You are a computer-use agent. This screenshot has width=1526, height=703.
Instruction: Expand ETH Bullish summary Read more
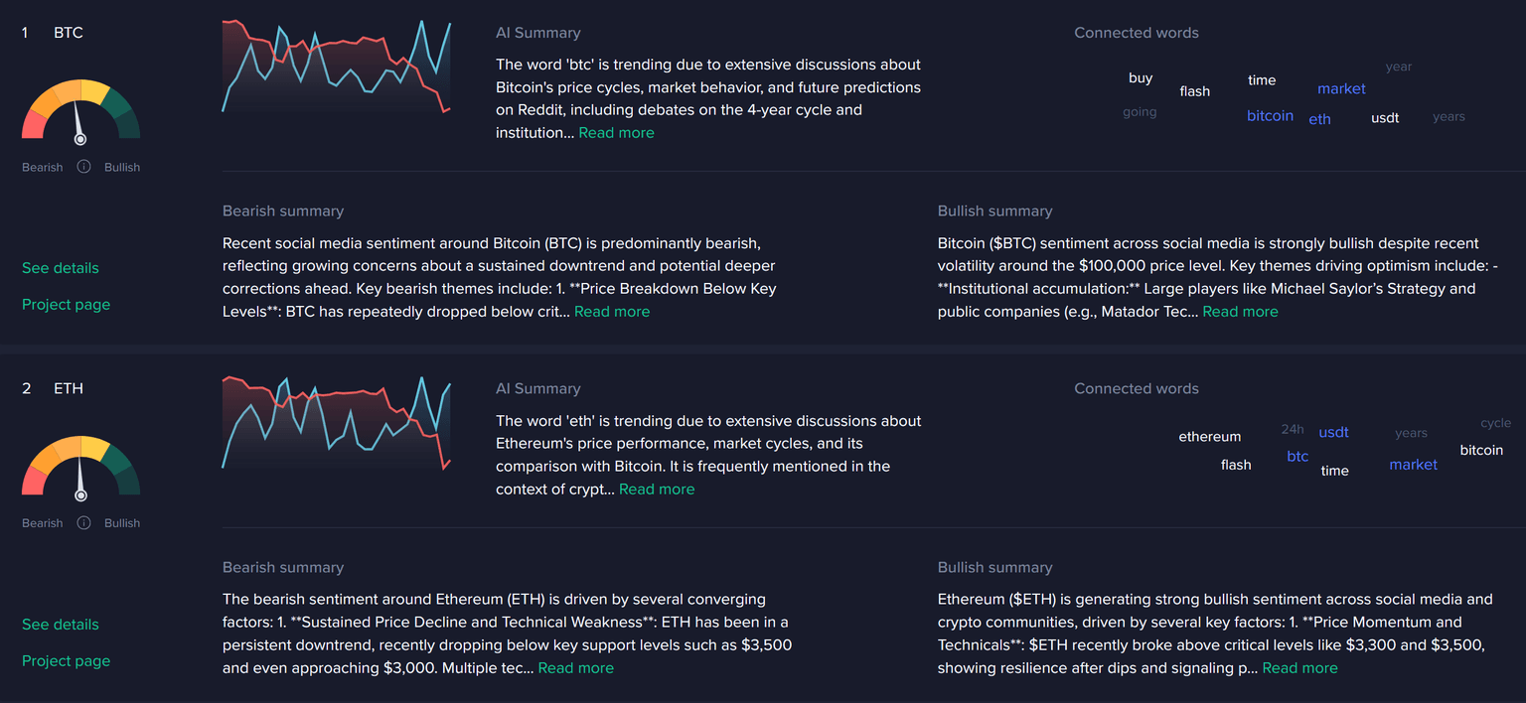tap(1299, 668)
